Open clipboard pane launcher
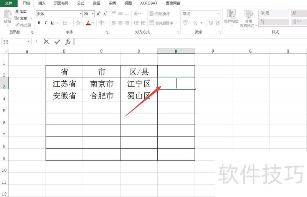 tap(32, 33)
